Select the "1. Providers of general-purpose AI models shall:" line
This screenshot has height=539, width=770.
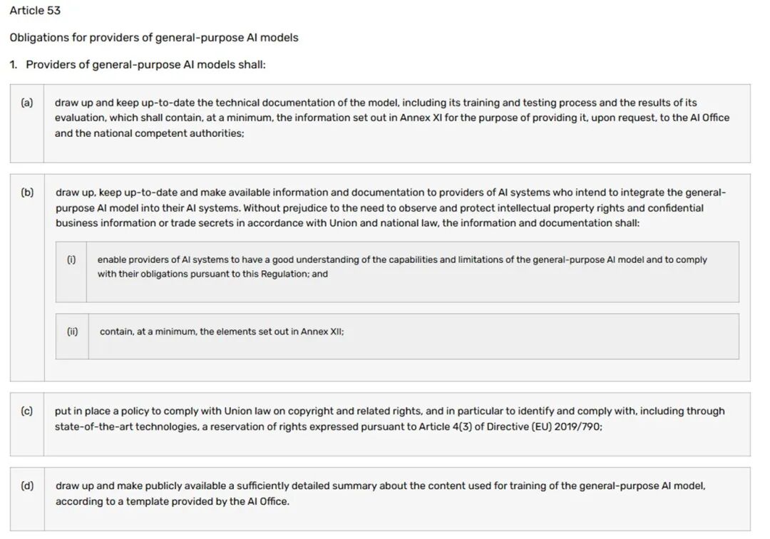click(x=138, y=65)
